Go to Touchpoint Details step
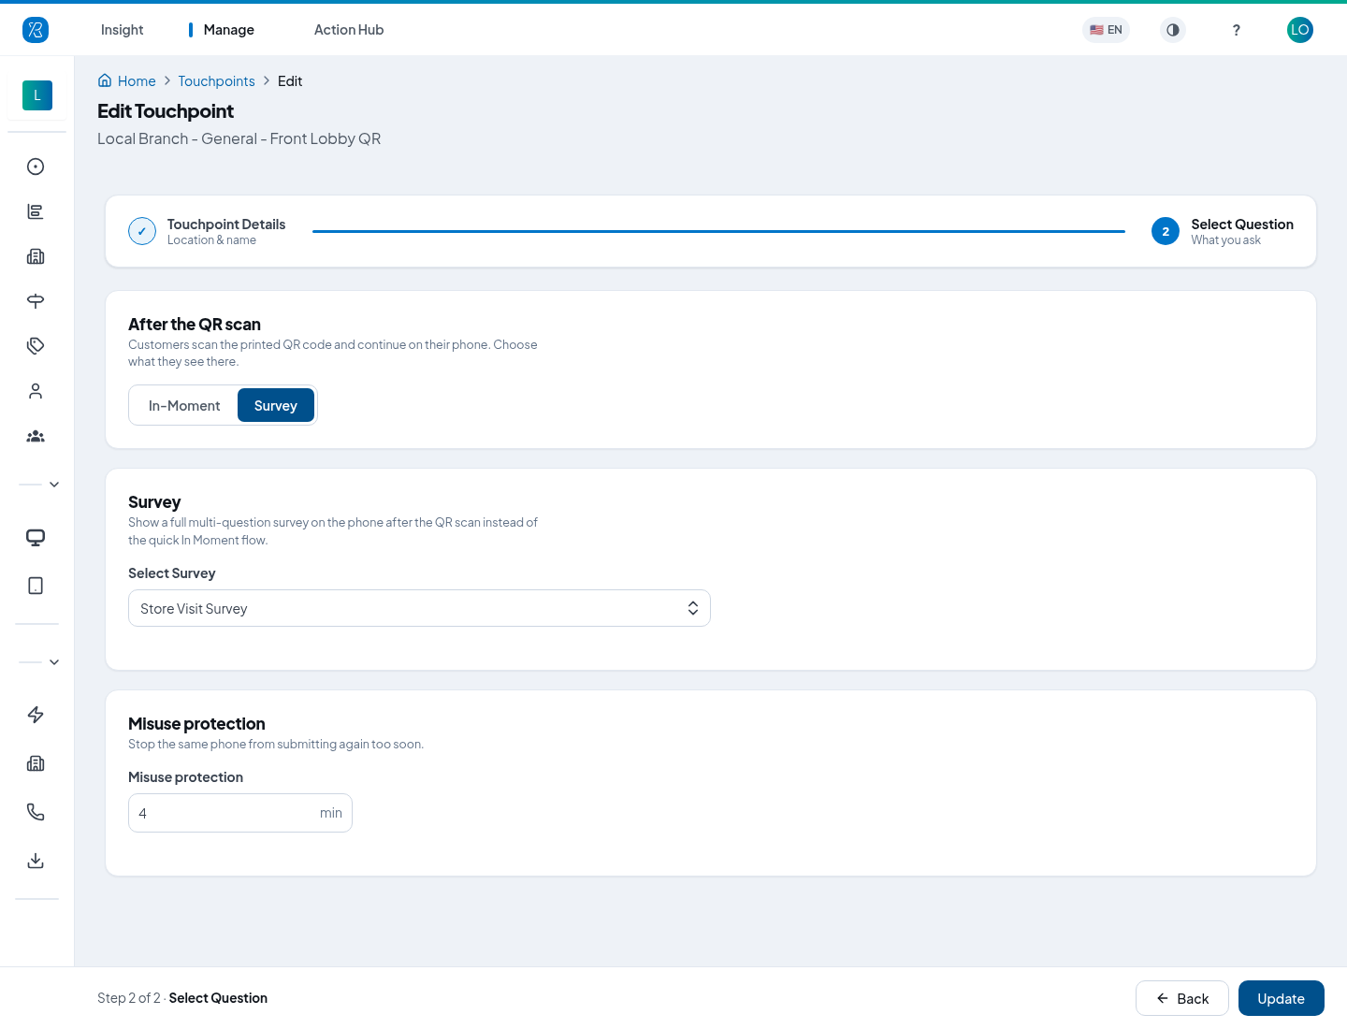1347x1029 pixels. (x=207, y=231)
